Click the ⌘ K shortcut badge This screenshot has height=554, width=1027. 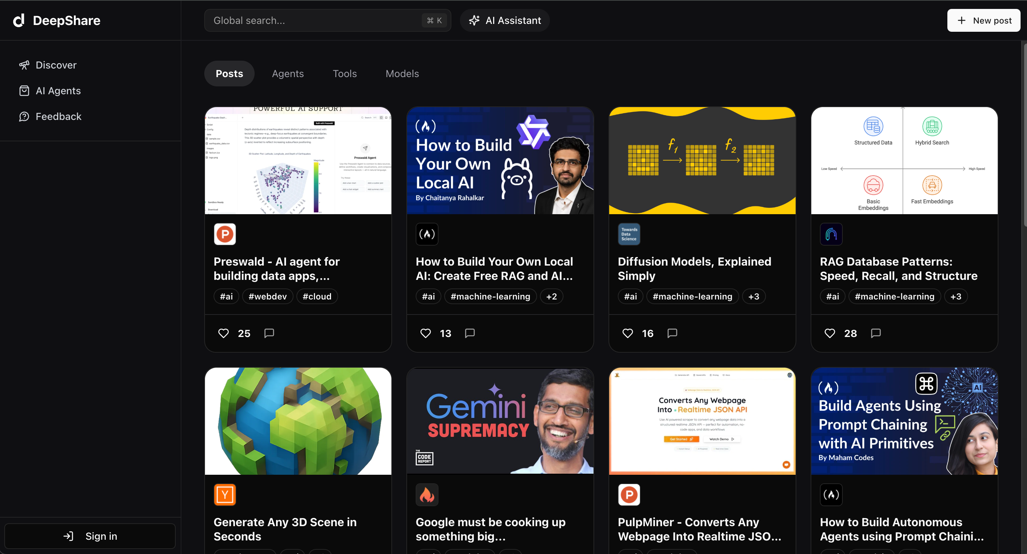click(434, 20)
